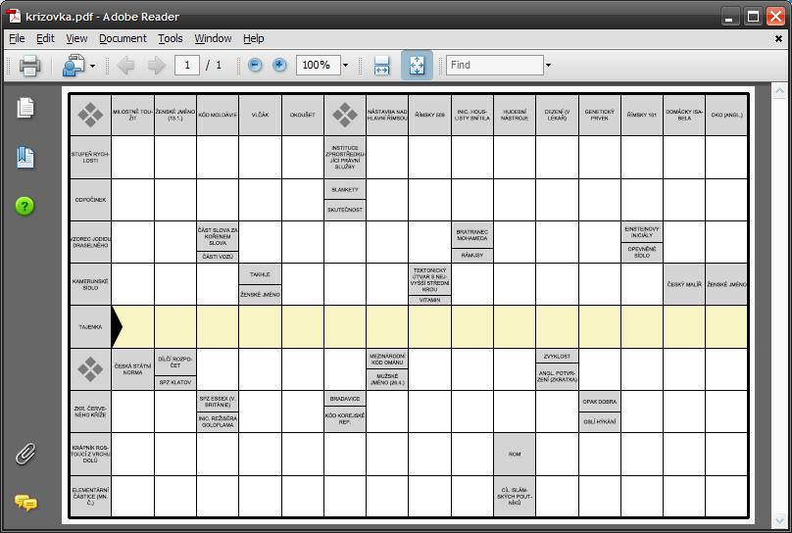
Task: Click the OKO (ANGL.) clue cell
Action: click(727, 115)
